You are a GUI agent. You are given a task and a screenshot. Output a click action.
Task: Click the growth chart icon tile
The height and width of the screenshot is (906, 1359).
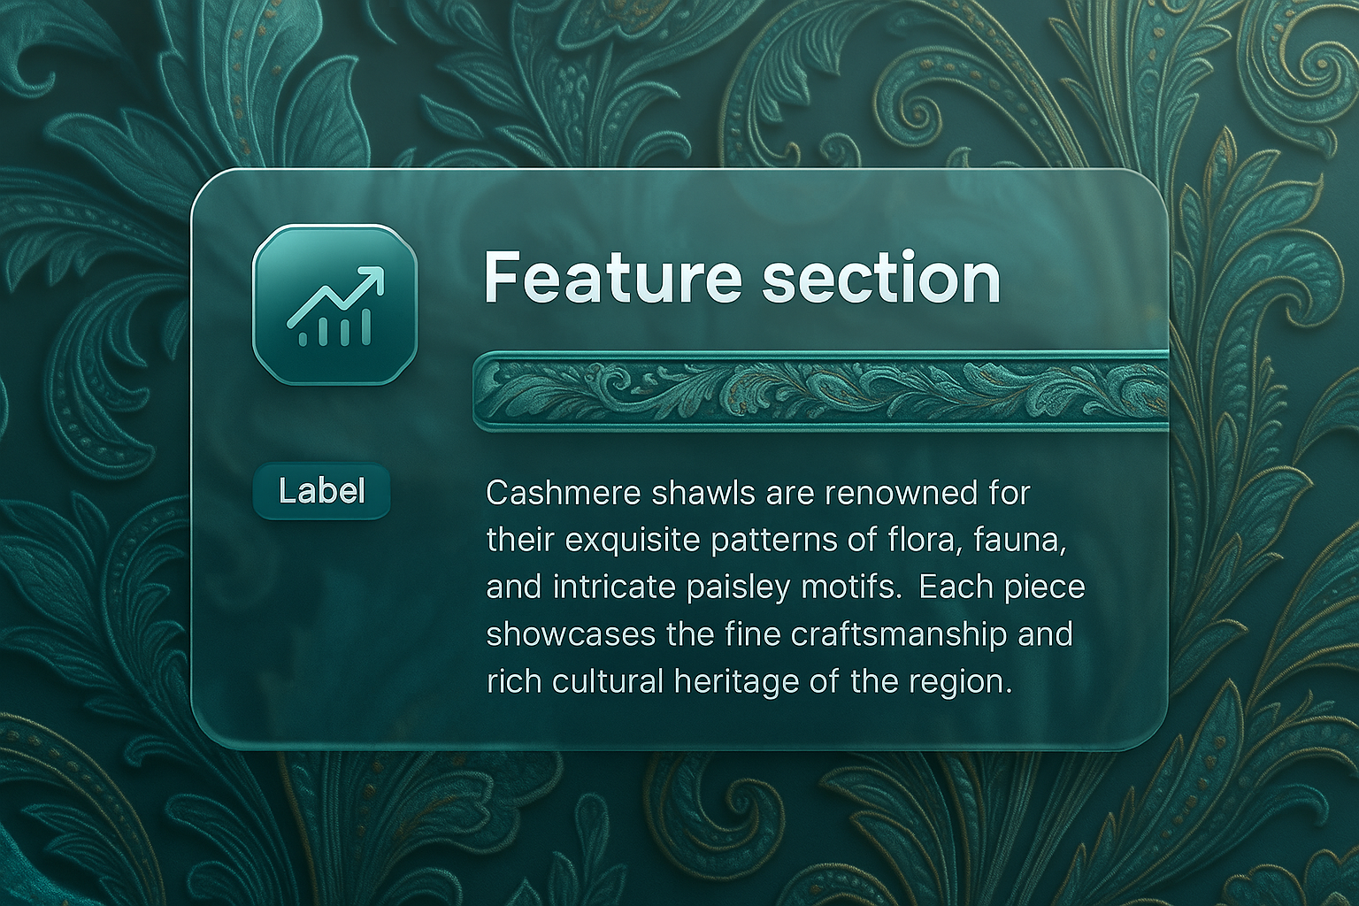pos(334,303)
